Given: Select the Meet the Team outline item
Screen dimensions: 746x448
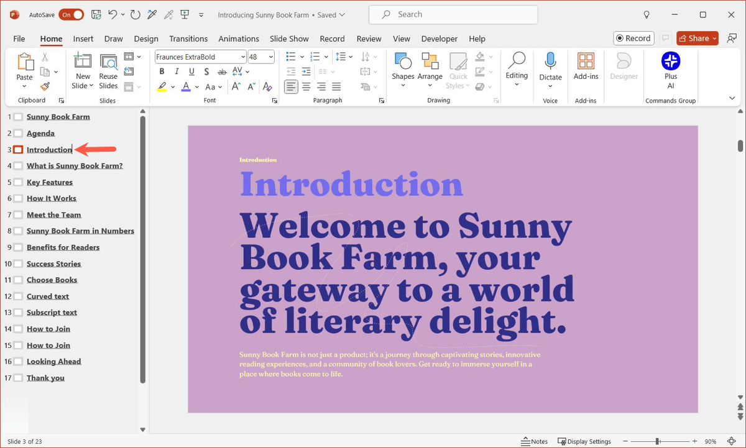Looking at the screenshot, I should pos(54,215).
